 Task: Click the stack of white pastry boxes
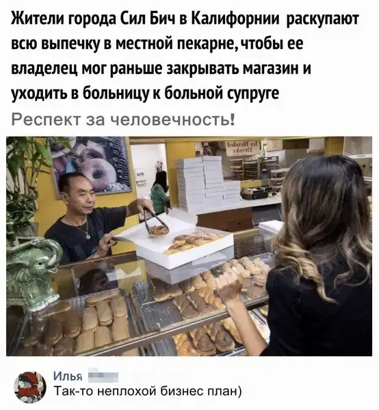coord(205,184)
